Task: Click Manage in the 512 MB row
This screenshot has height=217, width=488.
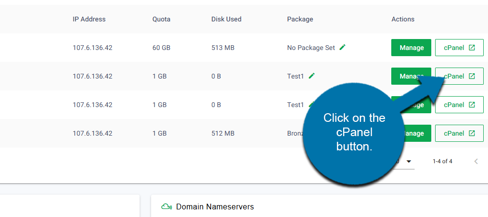Action: point(415,133)
